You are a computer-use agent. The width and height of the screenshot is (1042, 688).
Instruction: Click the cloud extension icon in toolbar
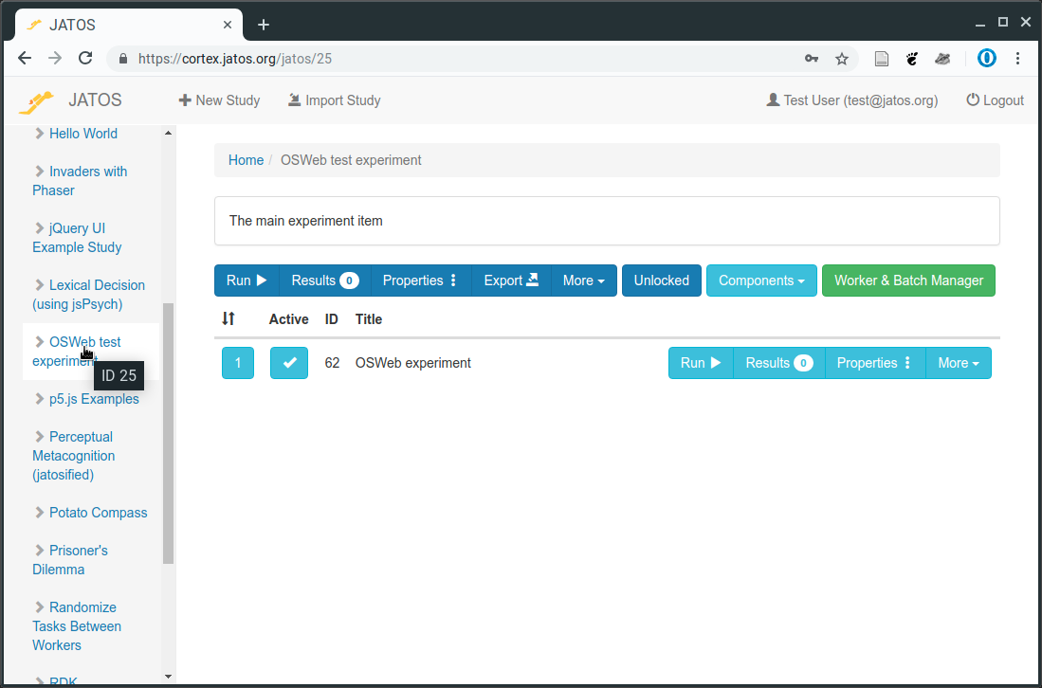click(942, 59)
